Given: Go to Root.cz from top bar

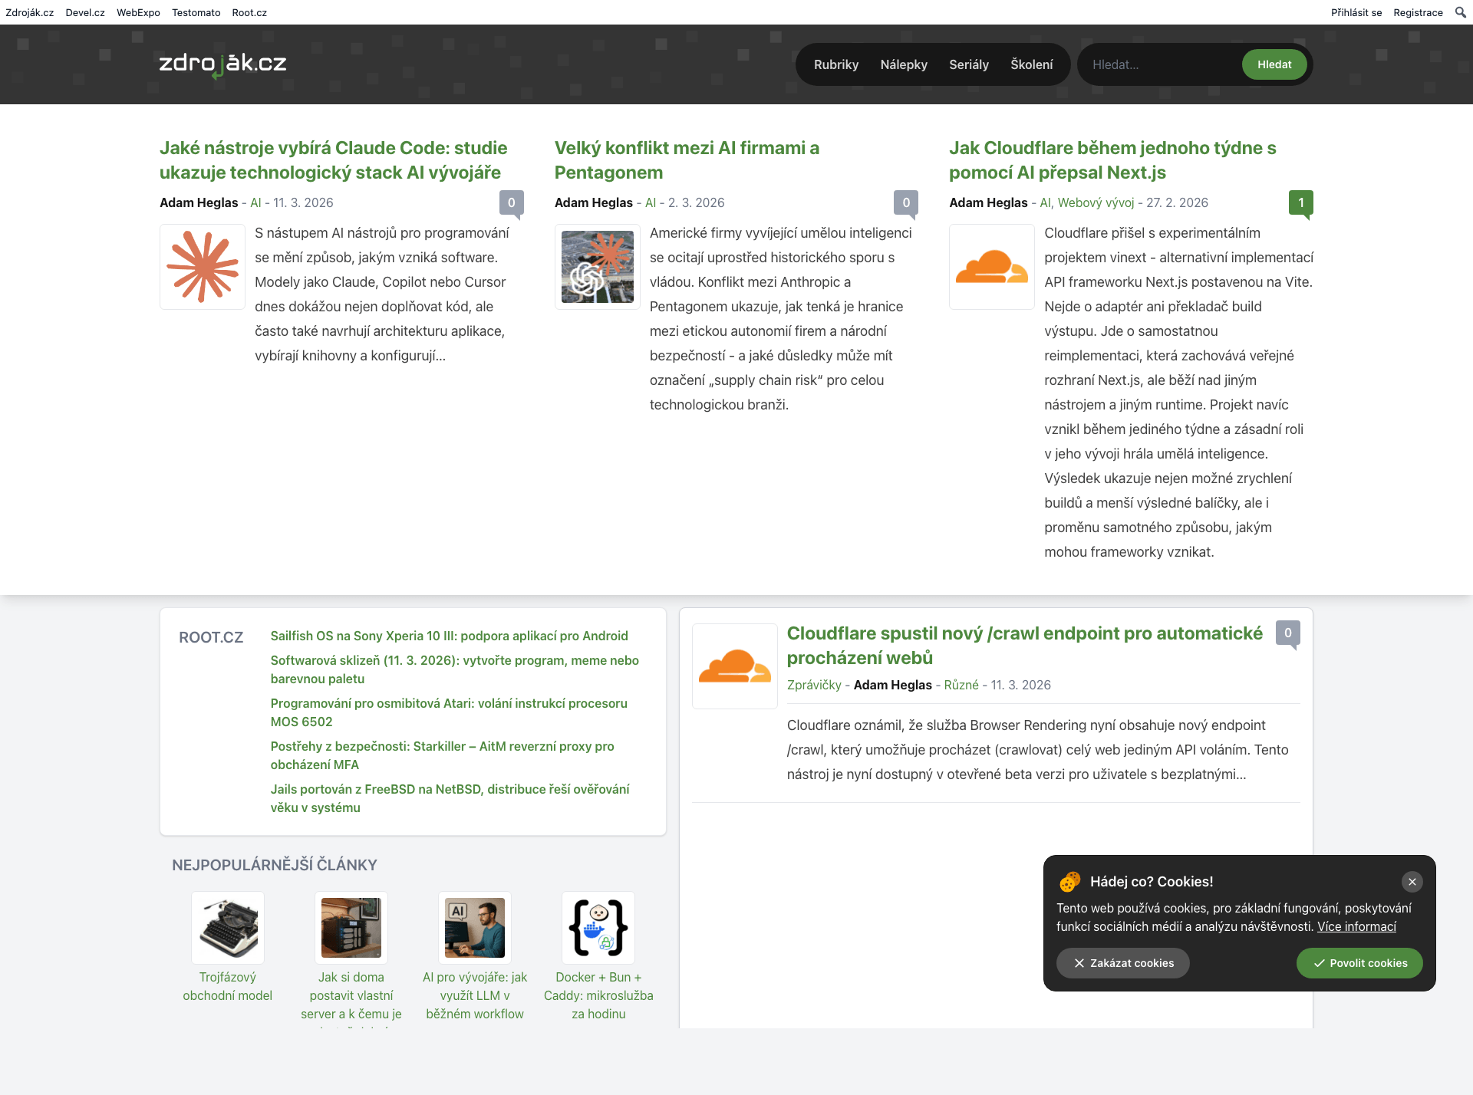Looking at the screenshot, I should [x=249, y=12].
